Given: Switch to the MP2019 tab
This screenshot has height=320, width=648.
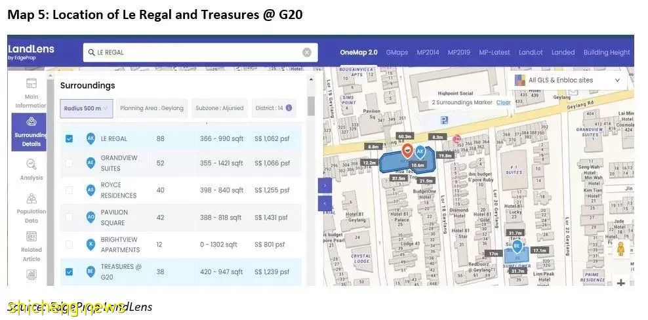Looking at the screenshot, I should [458, 52].
